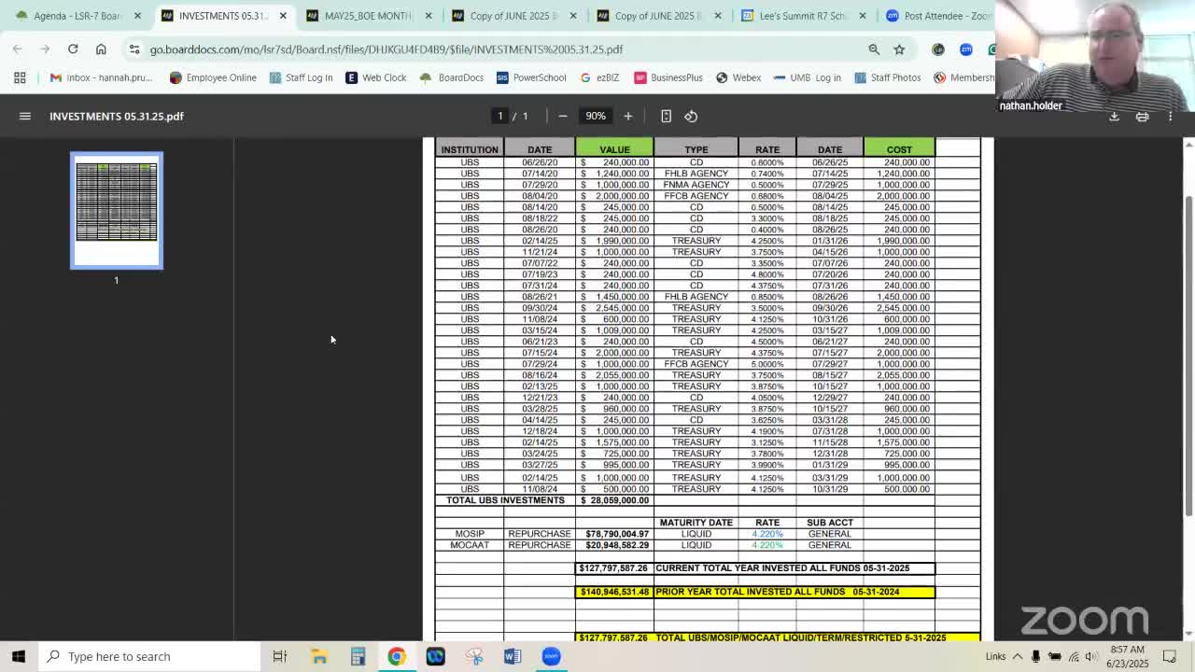The image size is (1195, 672).
Task: Click the fit to page icon
Action: coord(666,116)
